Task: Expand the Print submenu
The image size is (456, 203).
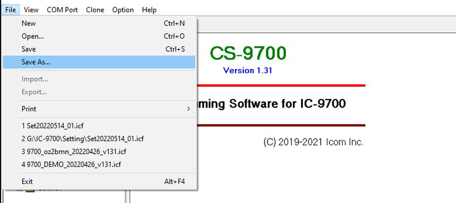Action: [x=99, y=109]
